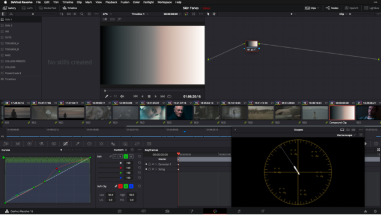Open project settings gear icon
Image resolution: width=381 pixels, height=215 pixels.
(375, 211)
